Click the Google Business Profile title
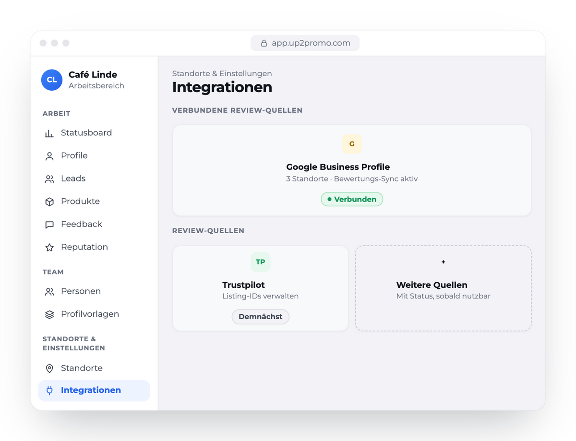This screenshot has height=441, width=576. pos(338,167)
